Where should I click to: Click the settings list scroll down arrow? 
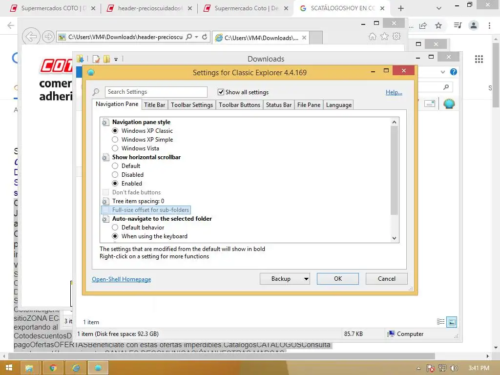(x=394, y=238)
